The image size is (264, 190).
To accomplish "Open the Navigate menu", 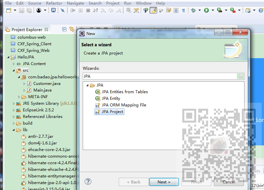I will point(75,3).
